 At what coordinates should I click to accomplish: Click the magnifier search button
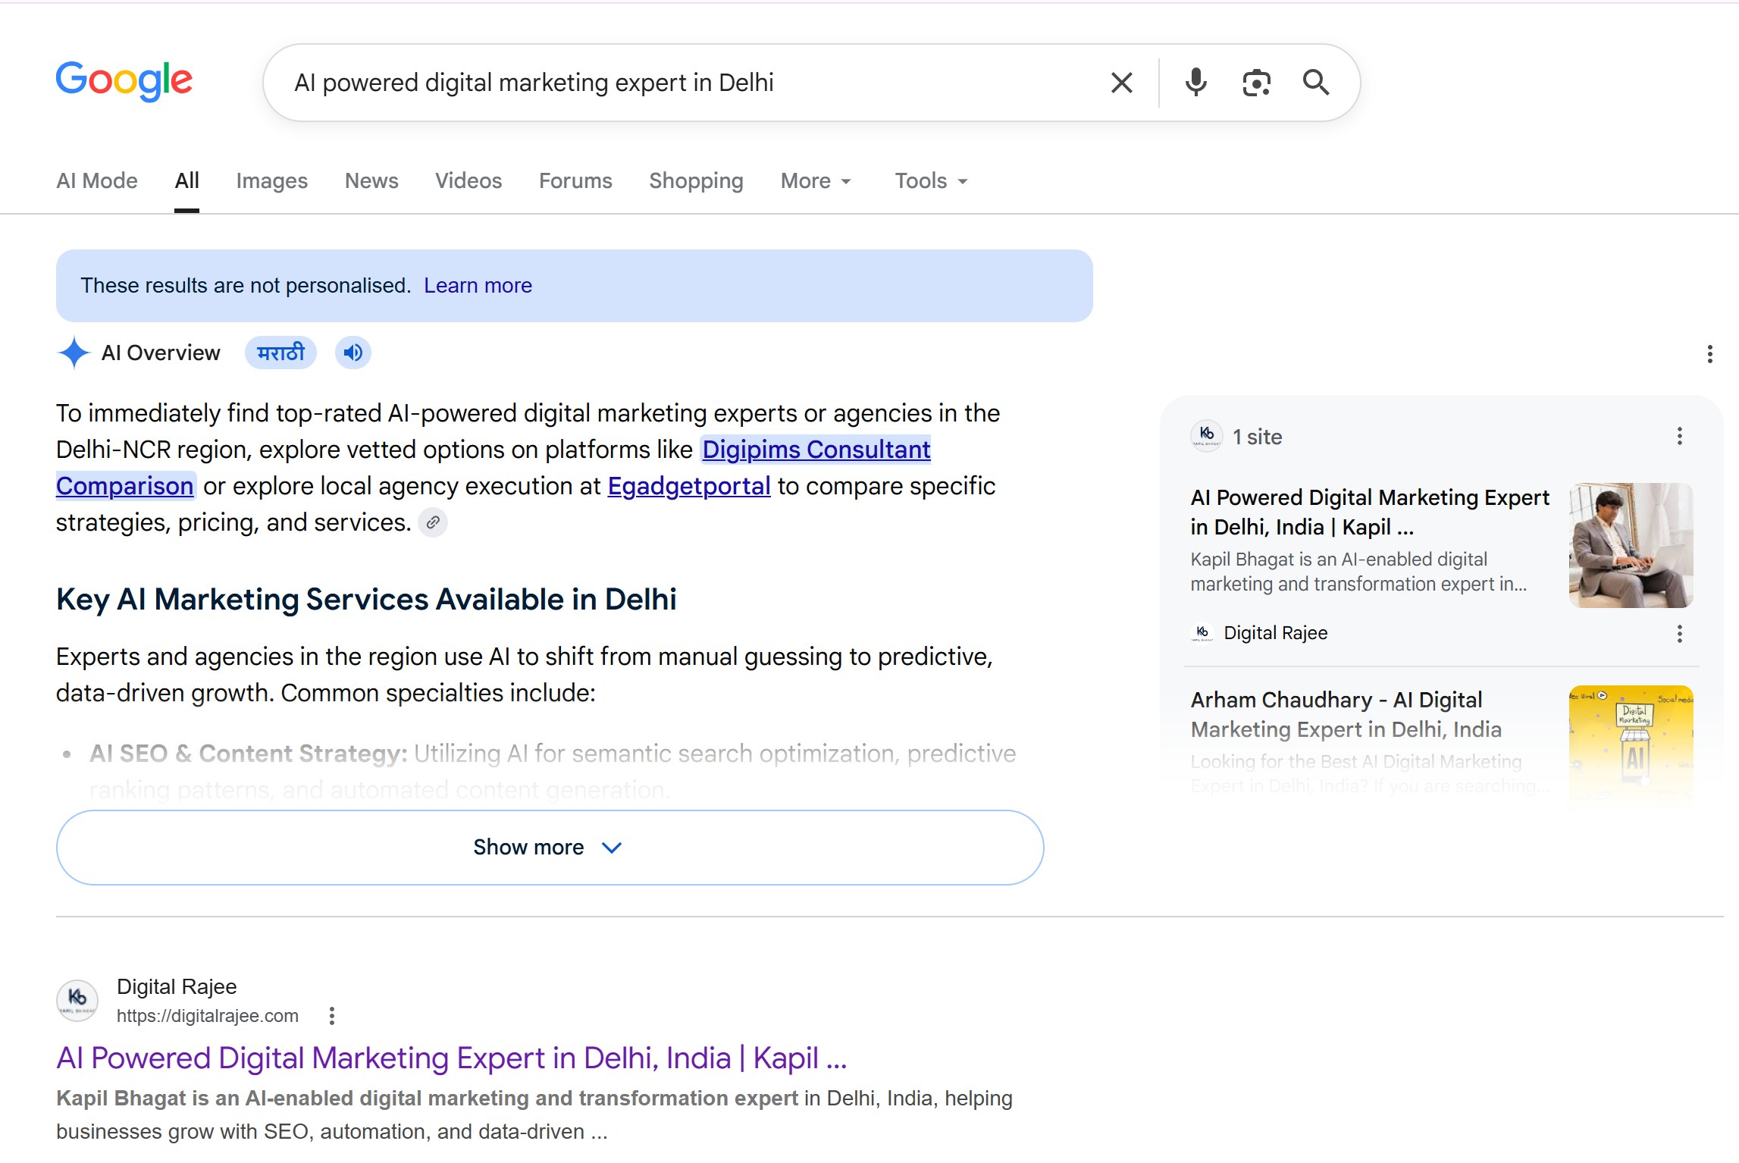coord(1316,82)
